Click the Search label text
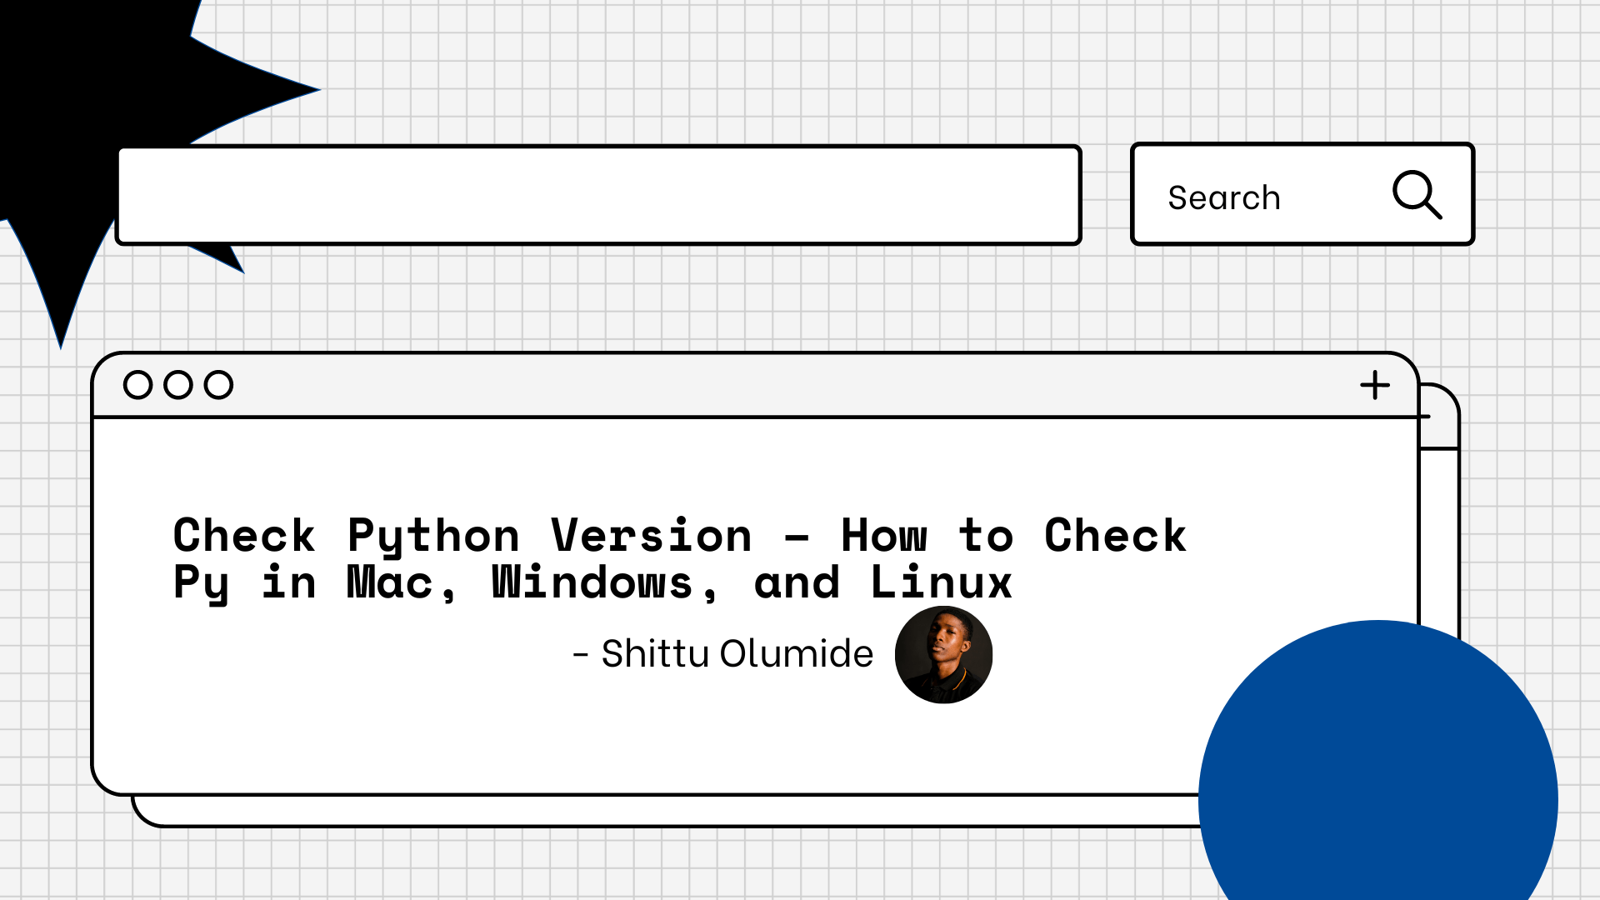Viewport: 1600px width, 900px height. click(1223, 197)
